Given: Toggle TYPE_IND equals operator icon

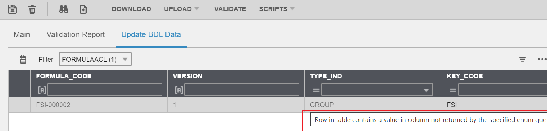Looking at the screenshot, I should [x=316, y=90].
